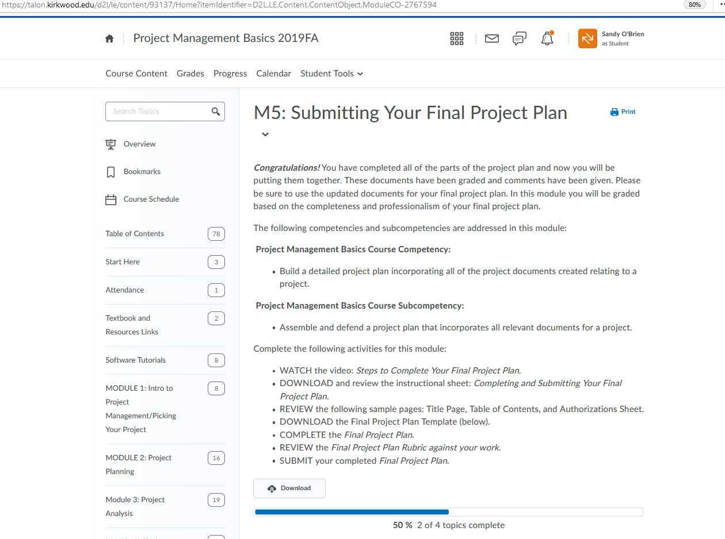Viewport: 725px width, 539px height.
Task: Open MODULE 2: Project Planning
Action: 138,464
